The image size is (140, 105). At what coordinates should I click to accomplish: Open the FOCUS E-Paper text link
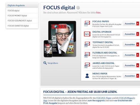point(104,98)
